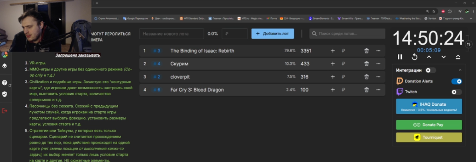The width and height of the screenshot is (476, 162).
Task: Open more options for The Binding of Isaac row
Action: 378,51
